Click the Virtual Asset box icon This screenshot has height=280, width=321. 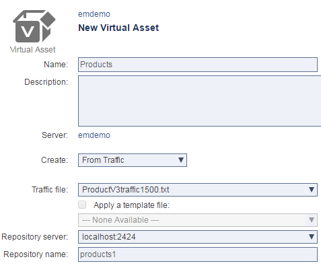[34, 26]
